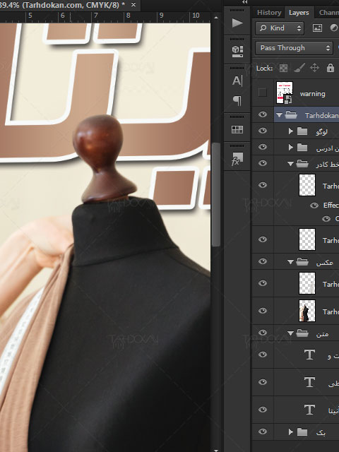This screenshot has width=339, height=452.
Task: Expand the بک group
Action: pyautogui.click(x=290, y=432)
